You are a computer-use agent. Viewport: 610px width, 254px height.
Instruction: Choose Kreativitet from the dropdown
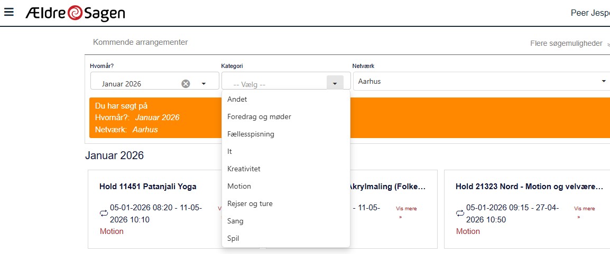pyautogui.click(x=244, y=169)
